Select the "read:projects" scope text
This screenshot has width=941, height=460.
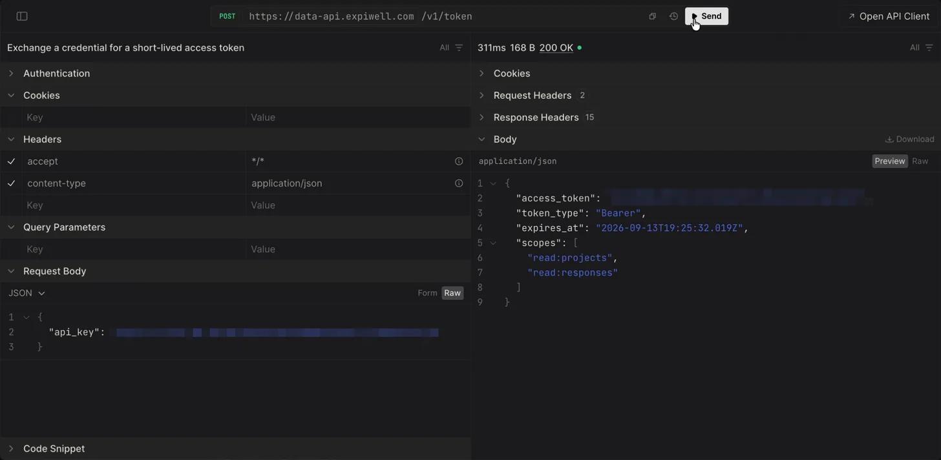(570, 258)
